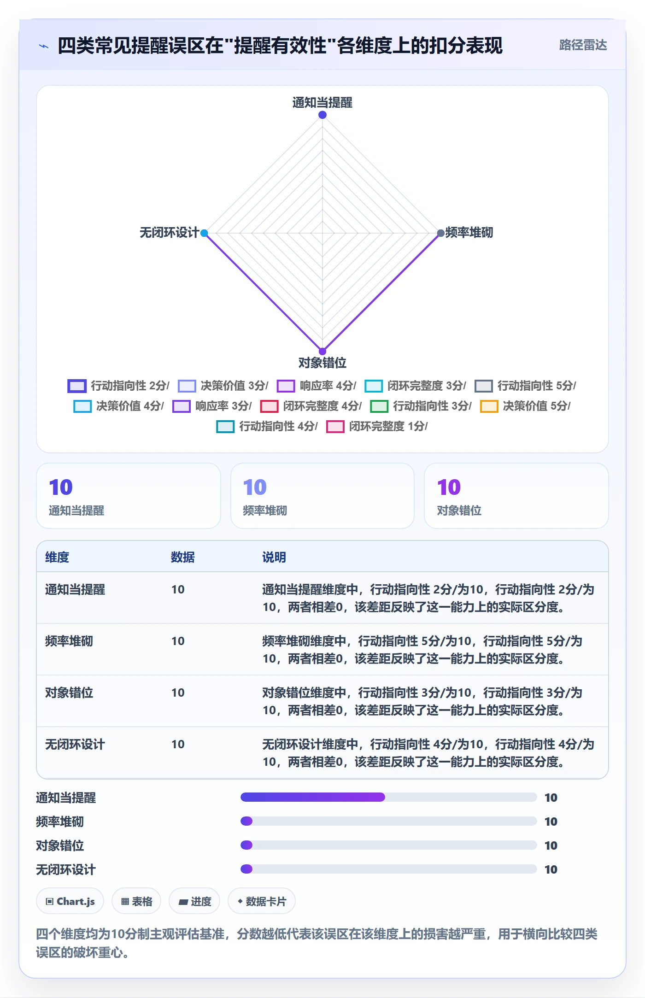Toggle legend item 行动指向性 3分/

pyautogui.click(x=421, y=406)
